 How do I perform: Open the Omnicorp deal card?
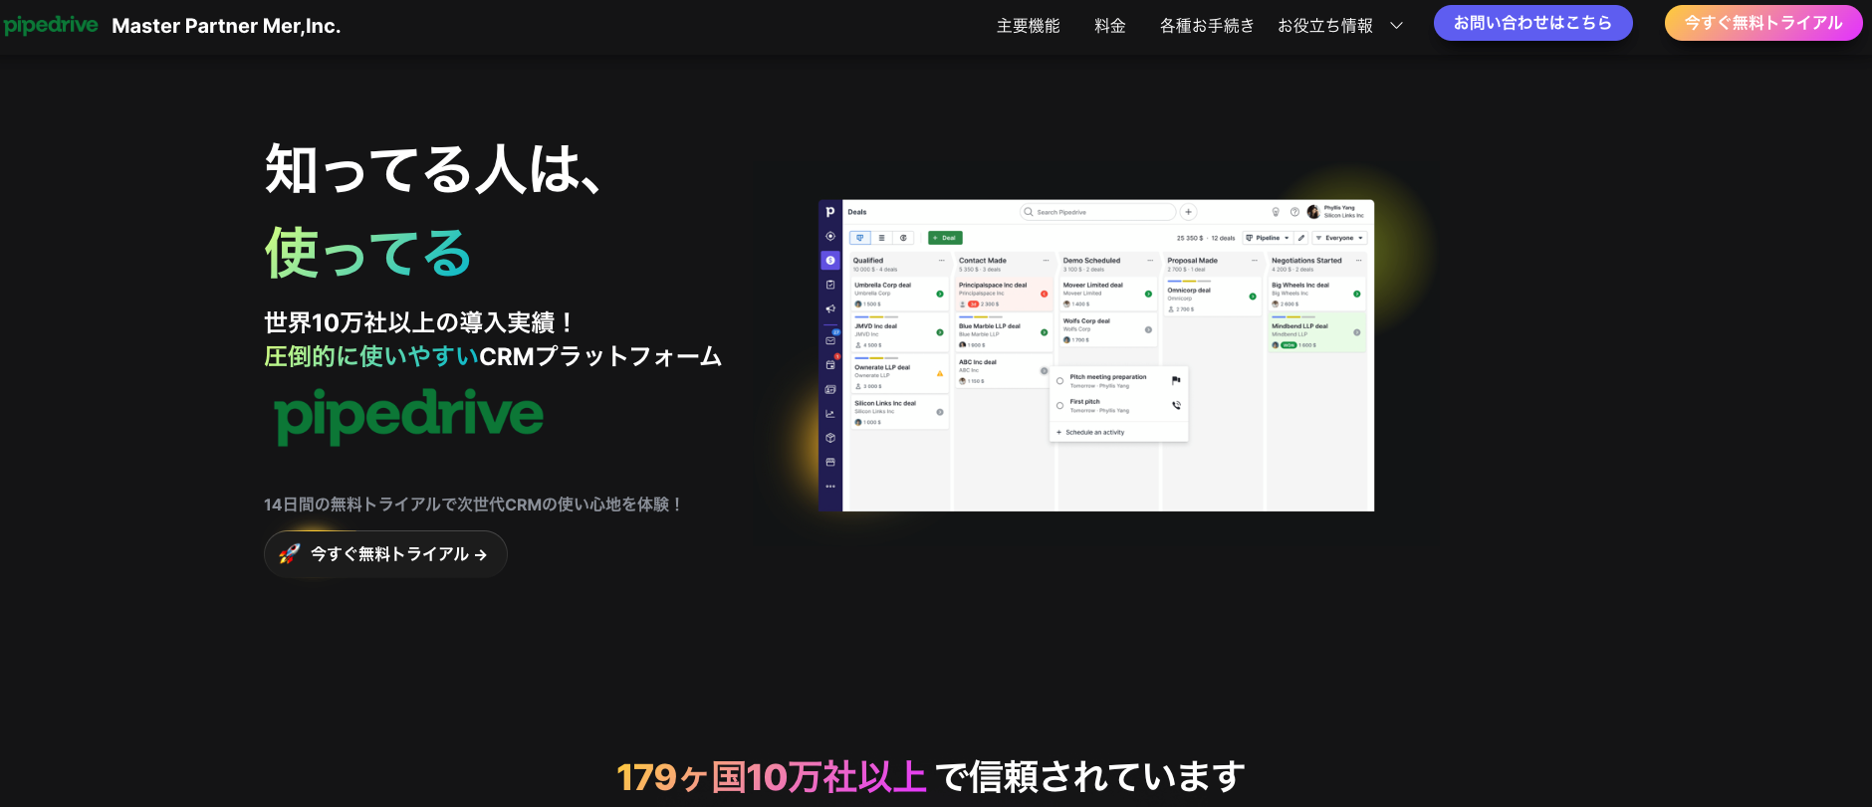[1213, 298]
